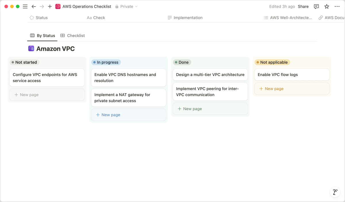Click the Not applicable status tag

[x=272, y=62]
